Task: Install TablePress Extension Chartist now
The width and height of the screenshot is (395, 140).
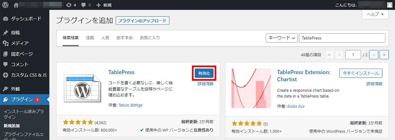Action: tap(361, 73)
